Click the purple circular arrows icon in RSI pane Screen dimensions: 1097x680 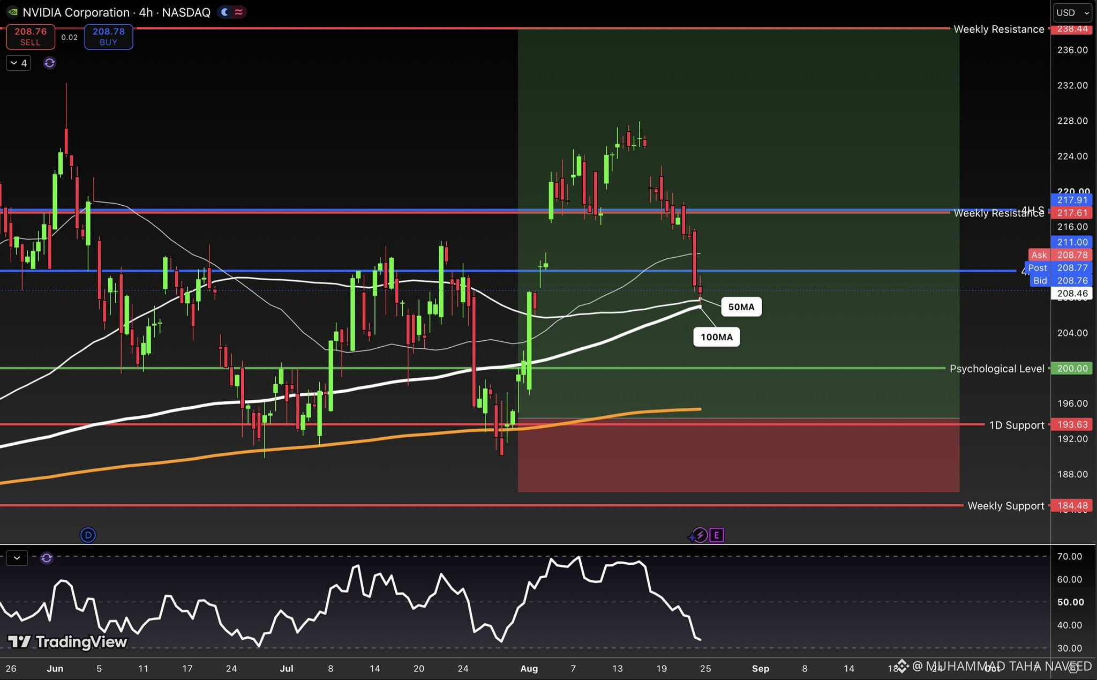pyautogui.click(x=47, y=558)
